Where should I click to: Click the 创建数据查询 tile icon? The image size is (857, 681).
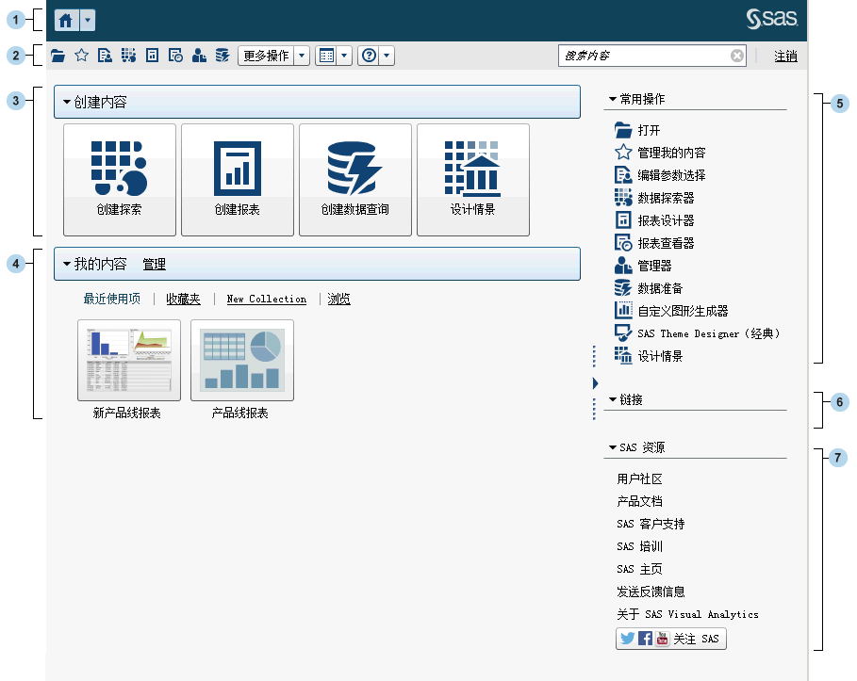[x=354, y=169]
